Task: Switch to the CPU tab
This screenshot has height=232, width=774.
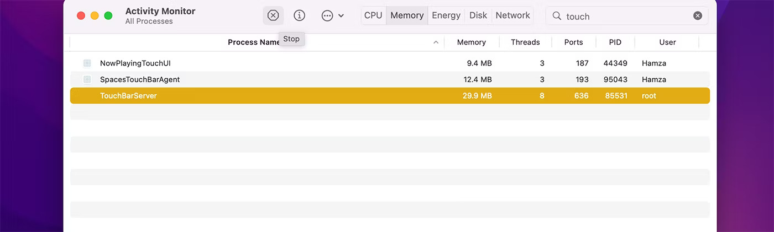Action: tap(373, 15)
